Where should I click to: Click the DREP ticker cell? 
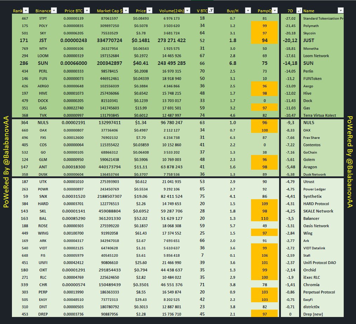click(43, 314)
